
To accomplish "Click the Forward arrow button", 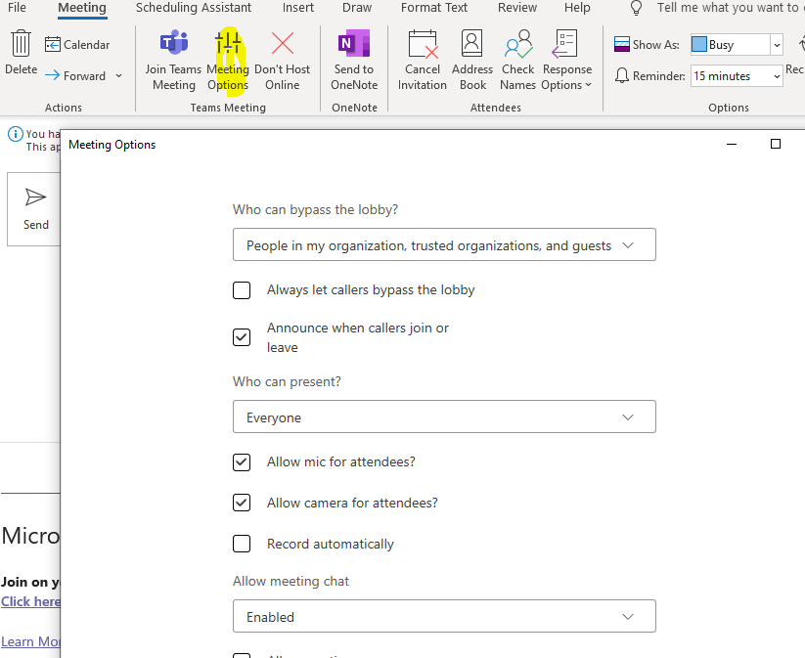I will (75, 76).
